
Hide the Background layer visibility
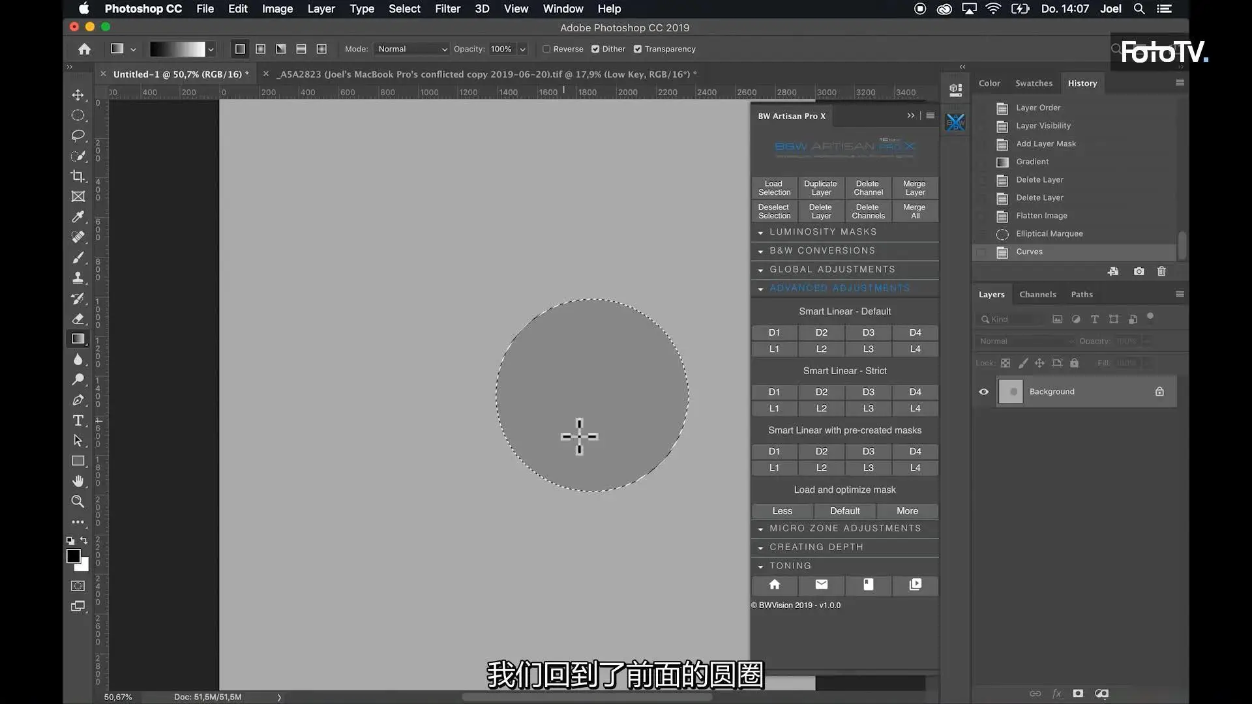(983, 392)
